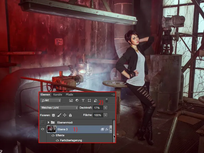
Task: Click the Farbüberlagerung effect name
Action: tap(71, 141)
